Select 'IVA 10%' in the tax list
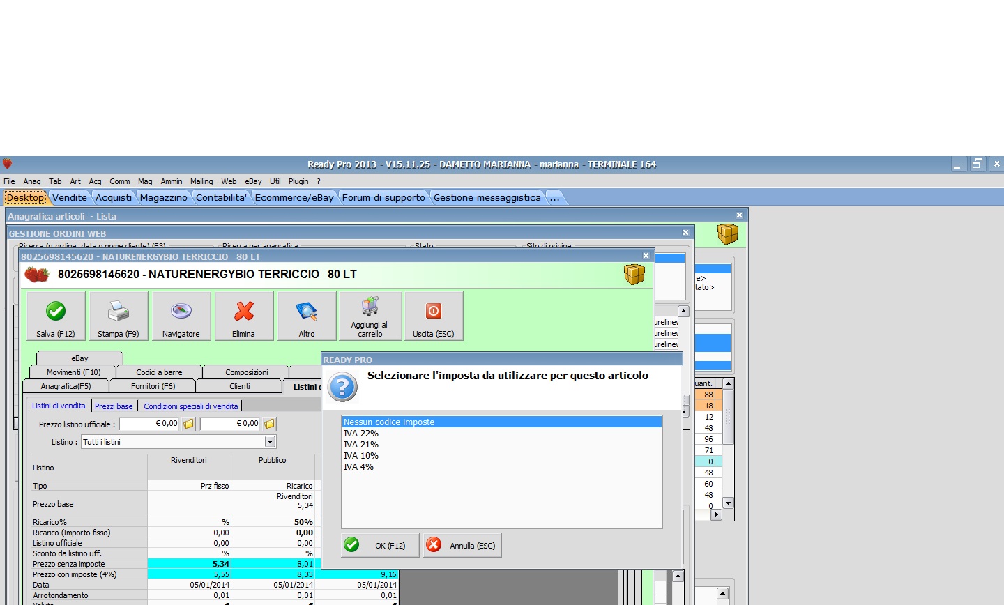 click(501, 456)
